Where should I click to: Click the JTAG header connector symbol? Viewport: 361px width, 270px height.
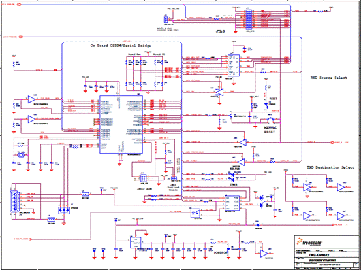click(249, 19)
